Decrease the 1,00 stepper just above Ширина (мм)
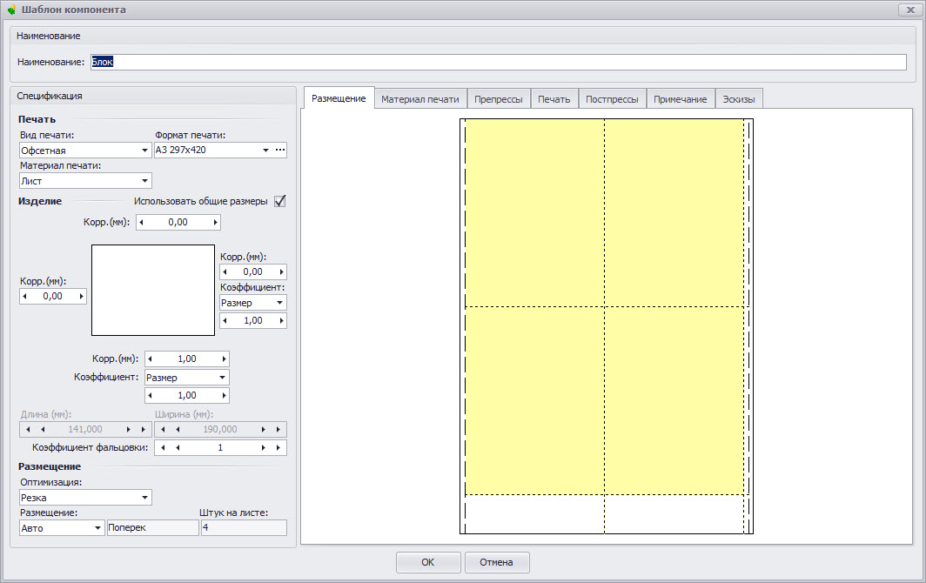926x583 pixels. click(x=150, y=396)
